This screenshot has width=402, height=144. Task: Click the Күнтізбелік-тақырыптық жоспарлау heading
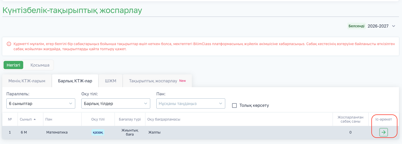pyautogui.click(x=72, y=10)
